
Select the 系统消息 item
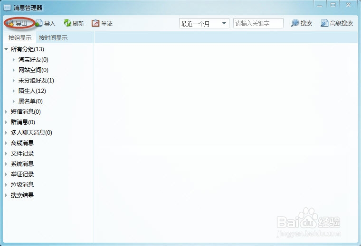coord(22,164)
